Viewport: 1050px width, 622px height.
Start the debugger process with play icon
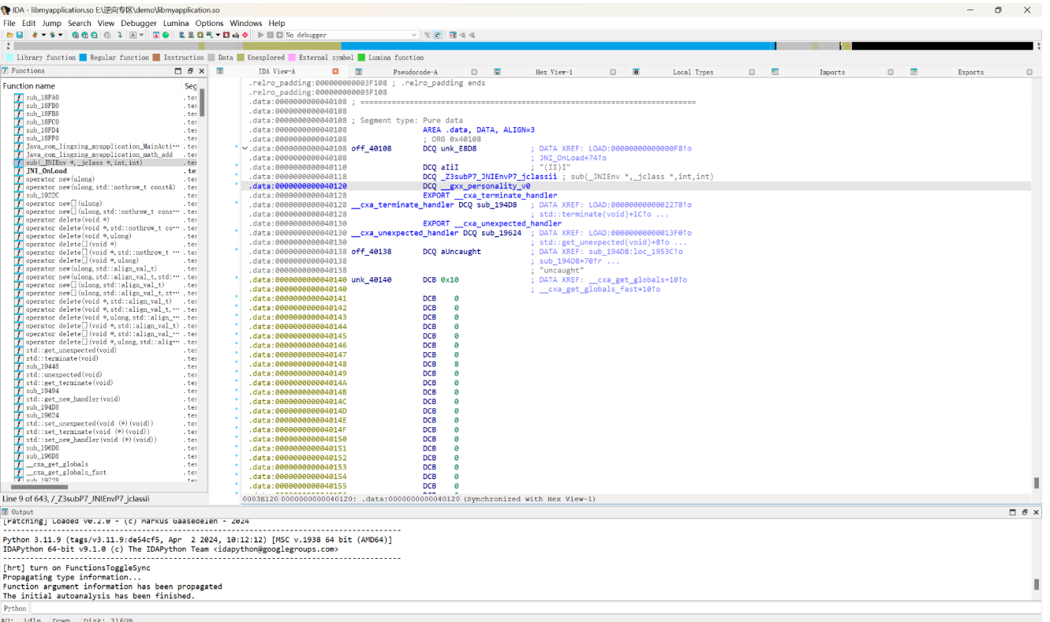(261, 35)
